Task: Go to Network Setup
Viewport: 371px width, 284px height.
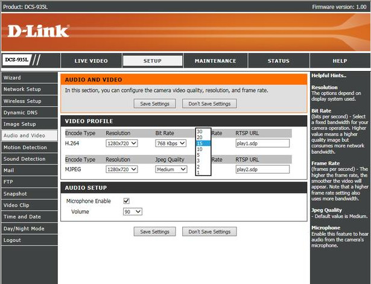Action: click(x=30, y=89)
